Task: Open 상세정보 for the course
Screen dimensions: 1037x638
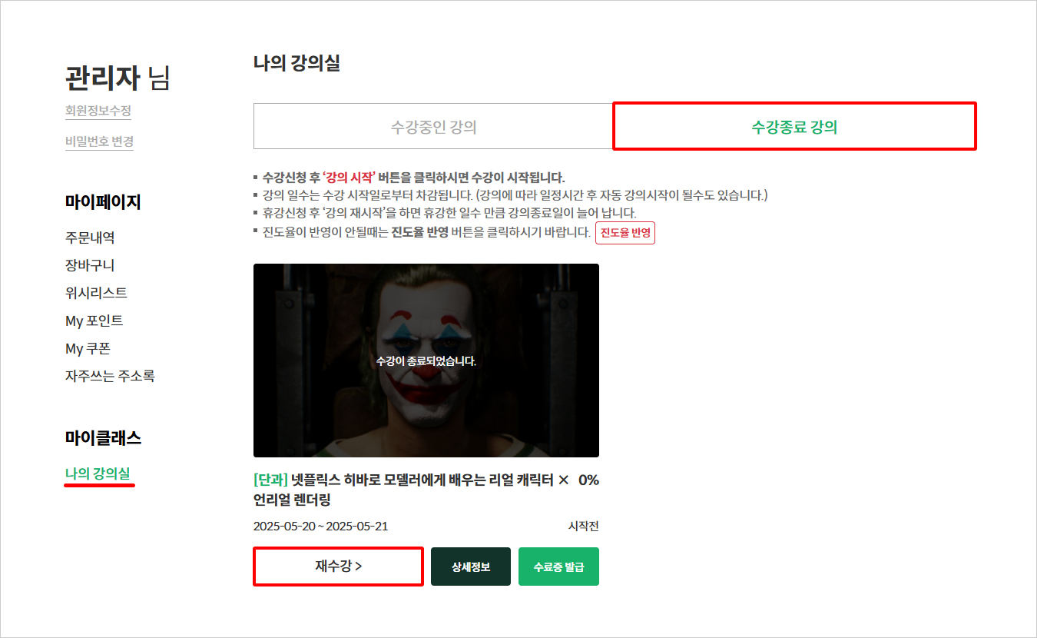Action: click(x=470, y=567)
